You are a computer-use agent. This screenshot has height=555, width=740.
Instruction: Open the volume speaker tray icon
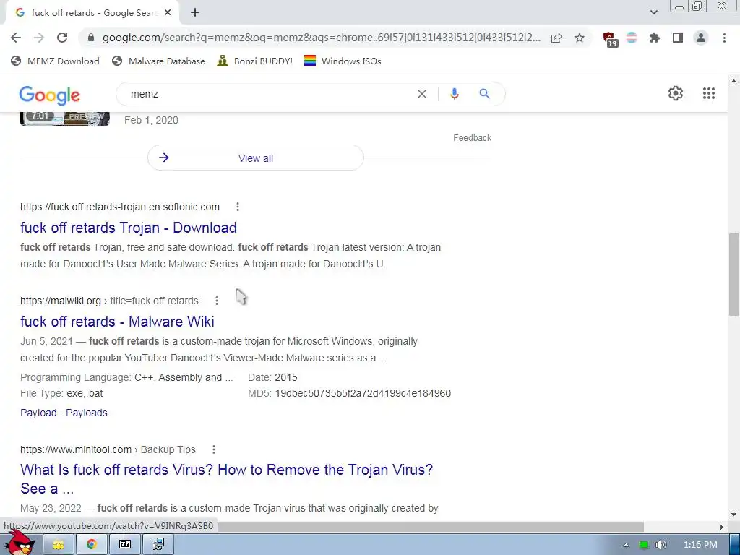point(661,545)
